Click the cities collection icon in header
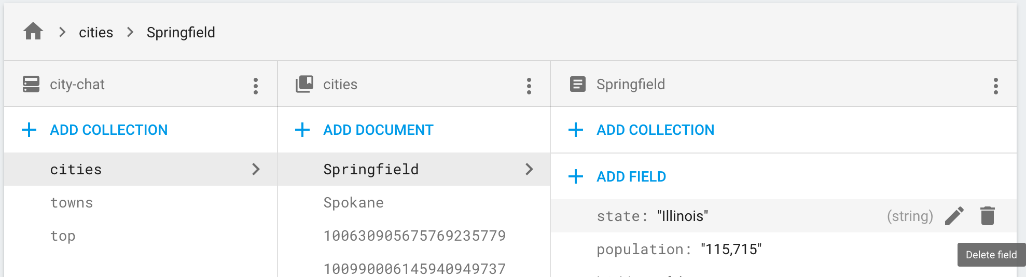 point(304,84)
